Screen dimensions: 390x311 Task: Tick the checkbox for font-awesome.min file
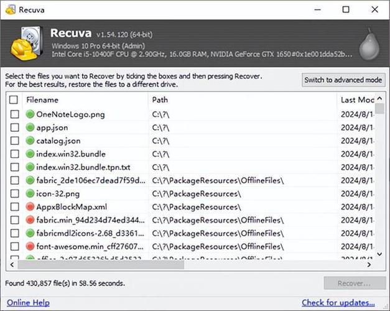(x=15, y=246)
